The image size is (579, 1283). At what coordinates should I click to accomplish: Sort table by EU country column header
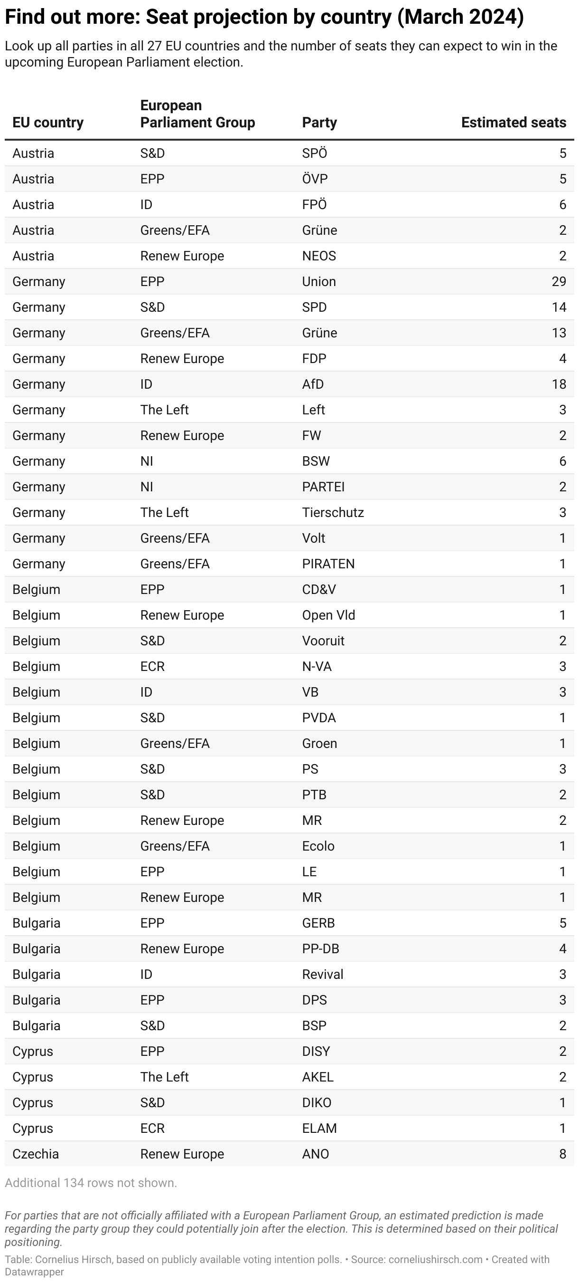click(x=48, y=123)
